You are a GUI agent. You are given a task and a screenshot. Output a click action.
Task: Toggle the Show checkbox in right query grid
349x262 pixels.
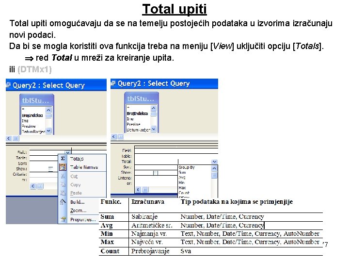coord(156,173)
